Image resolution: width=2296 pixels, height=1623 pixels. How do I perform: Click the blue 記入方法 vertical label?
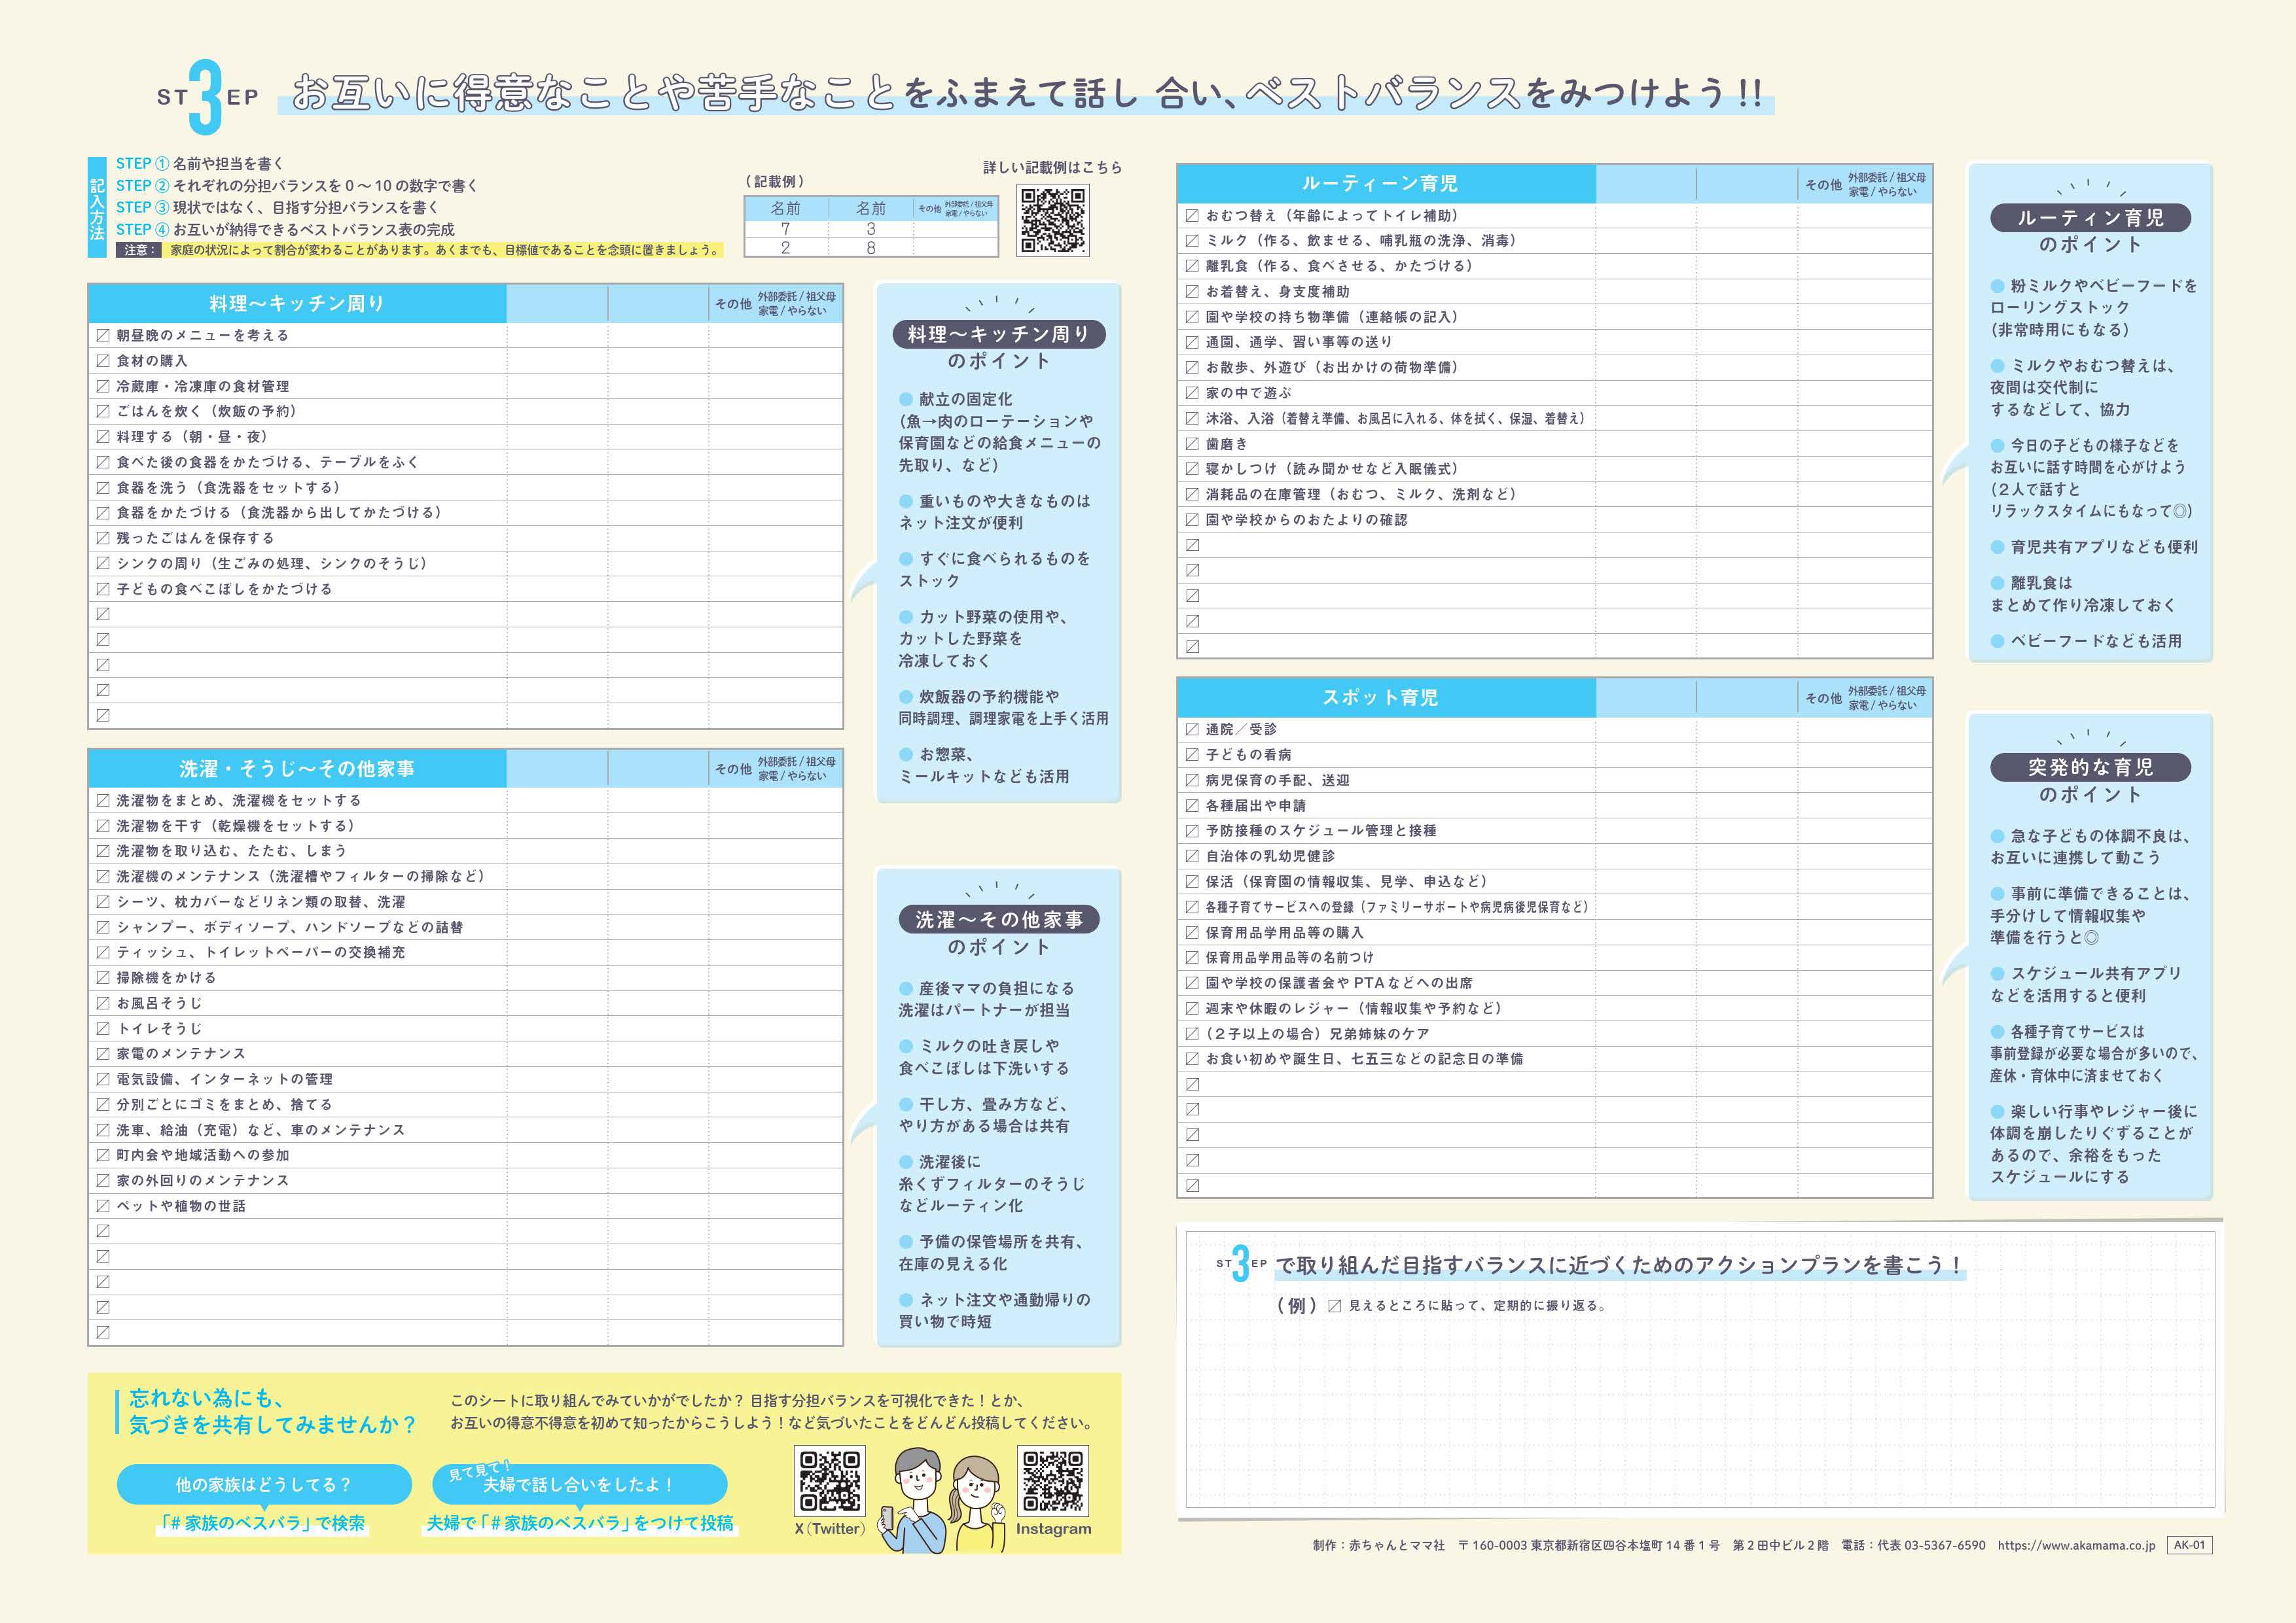click(x=97, y=207)
